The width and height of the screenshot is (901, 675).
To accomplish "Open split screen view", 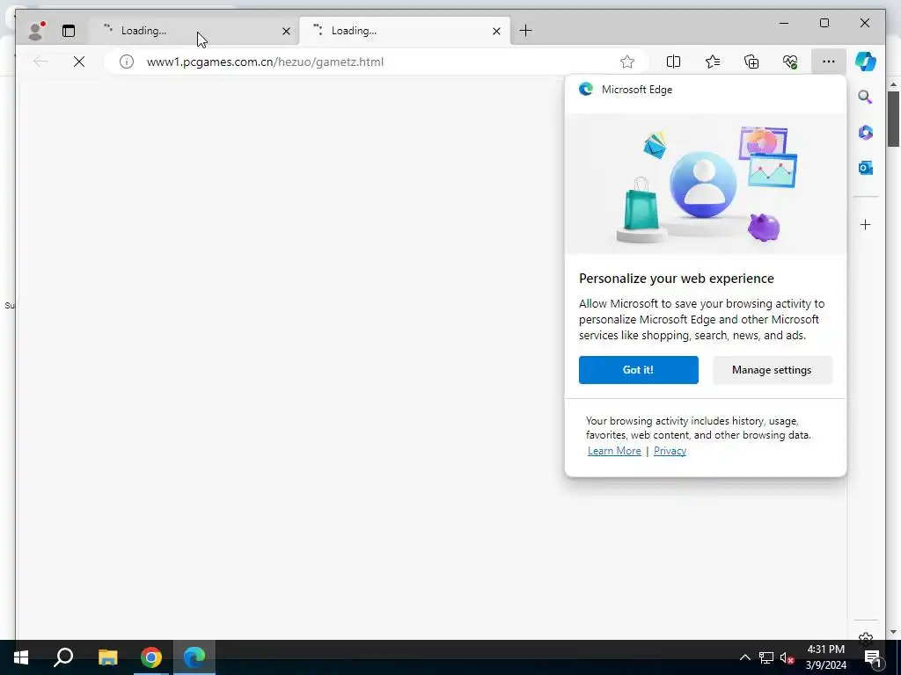I will pyautogui.click(x=673, y=62).
